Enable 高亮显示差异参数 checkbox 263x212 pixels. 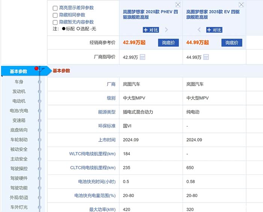click(55, 8)
